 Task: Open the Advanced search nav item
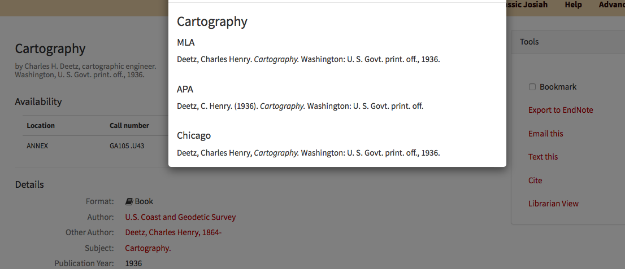[611, 5]
